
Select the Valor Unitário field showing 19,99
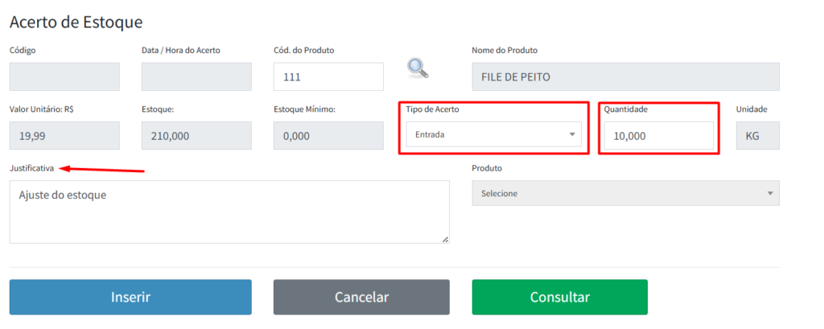tap(64, 136)
